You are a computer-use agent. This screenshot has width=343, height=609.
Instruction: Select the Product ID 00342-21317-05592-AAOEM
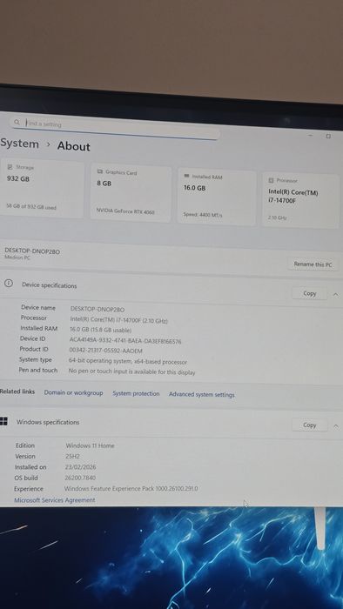[x=105, y=351]
